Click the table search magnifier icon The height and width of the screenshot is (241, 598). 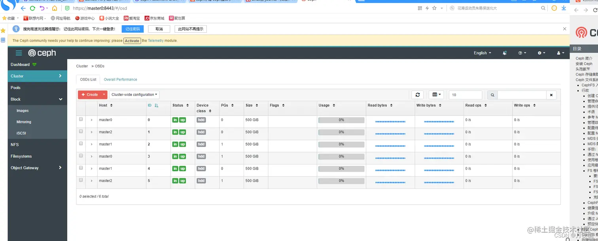coord(492,95)
